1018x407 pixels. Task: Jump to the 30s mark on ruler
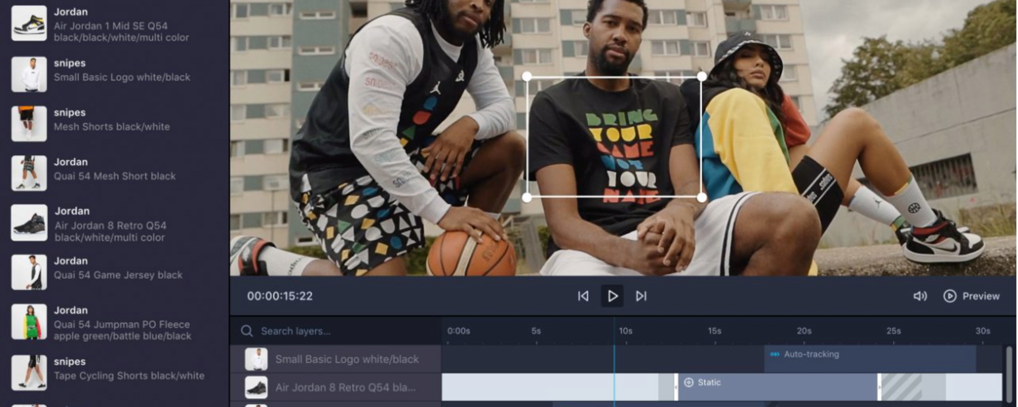(x=983, y=331)
